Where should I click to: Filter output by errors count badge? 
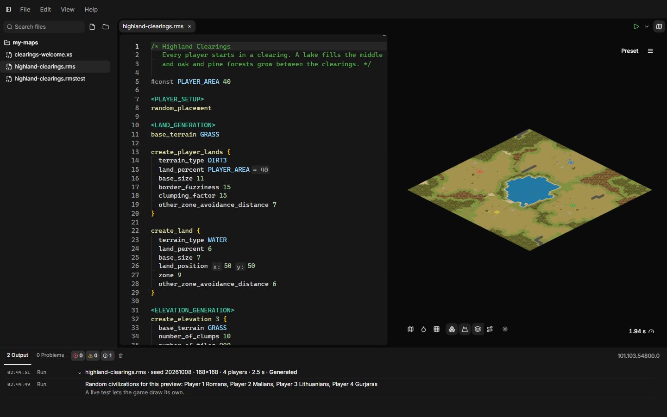[78, 355]
